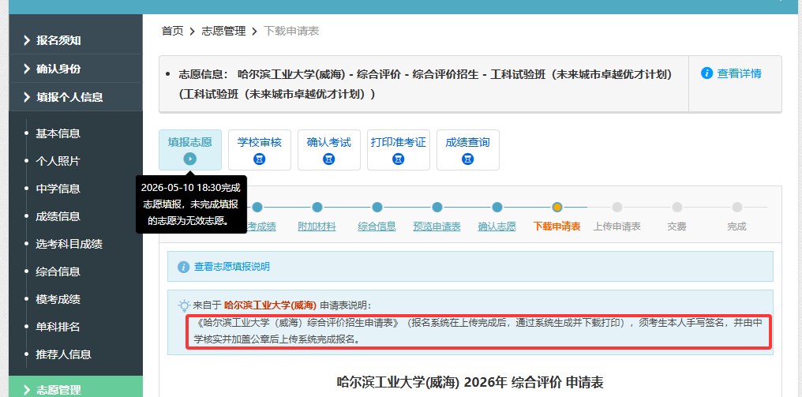Click the hourglass icon under 学校审核
802x397 pixels.
260,159
